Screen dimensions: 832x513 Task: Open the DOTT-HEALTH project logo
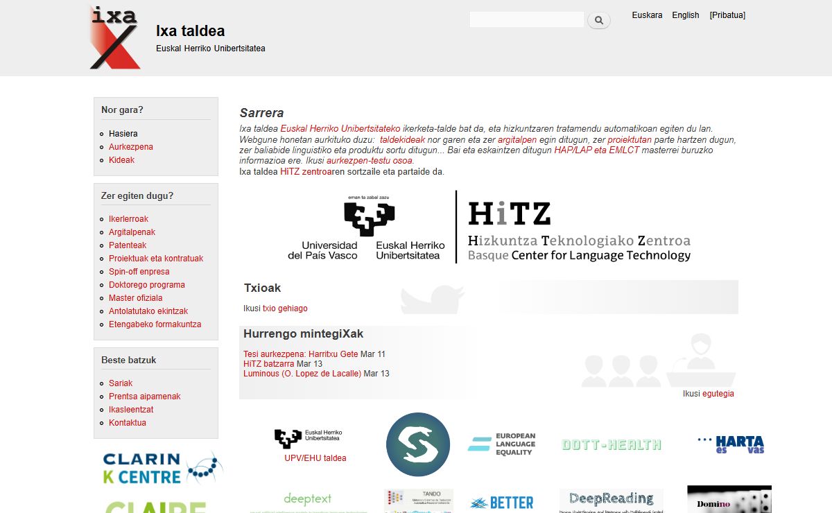612,445
